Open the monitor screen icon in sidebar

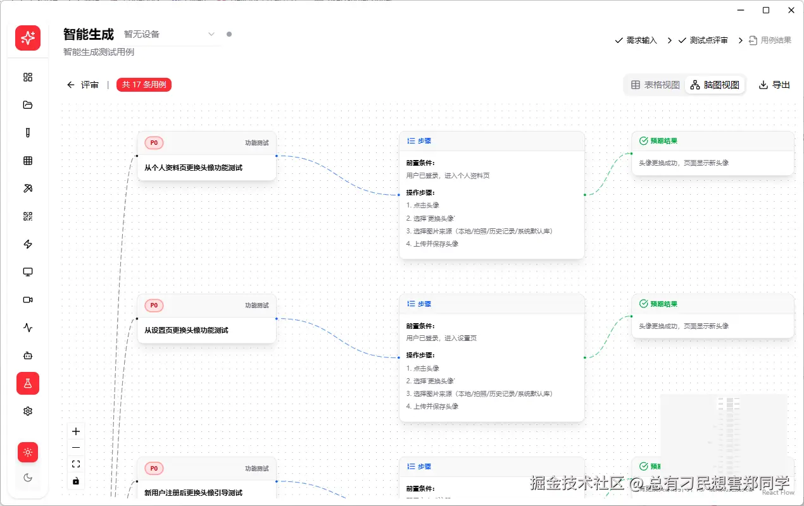pyautogui.click(x=28, y=272)
